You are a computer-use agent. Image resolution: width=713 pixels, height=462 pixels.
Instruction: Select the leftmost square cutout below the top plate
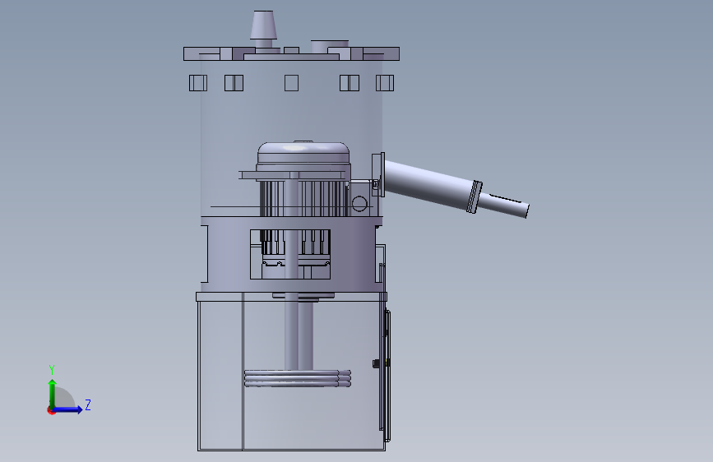(x=198, y=83)
